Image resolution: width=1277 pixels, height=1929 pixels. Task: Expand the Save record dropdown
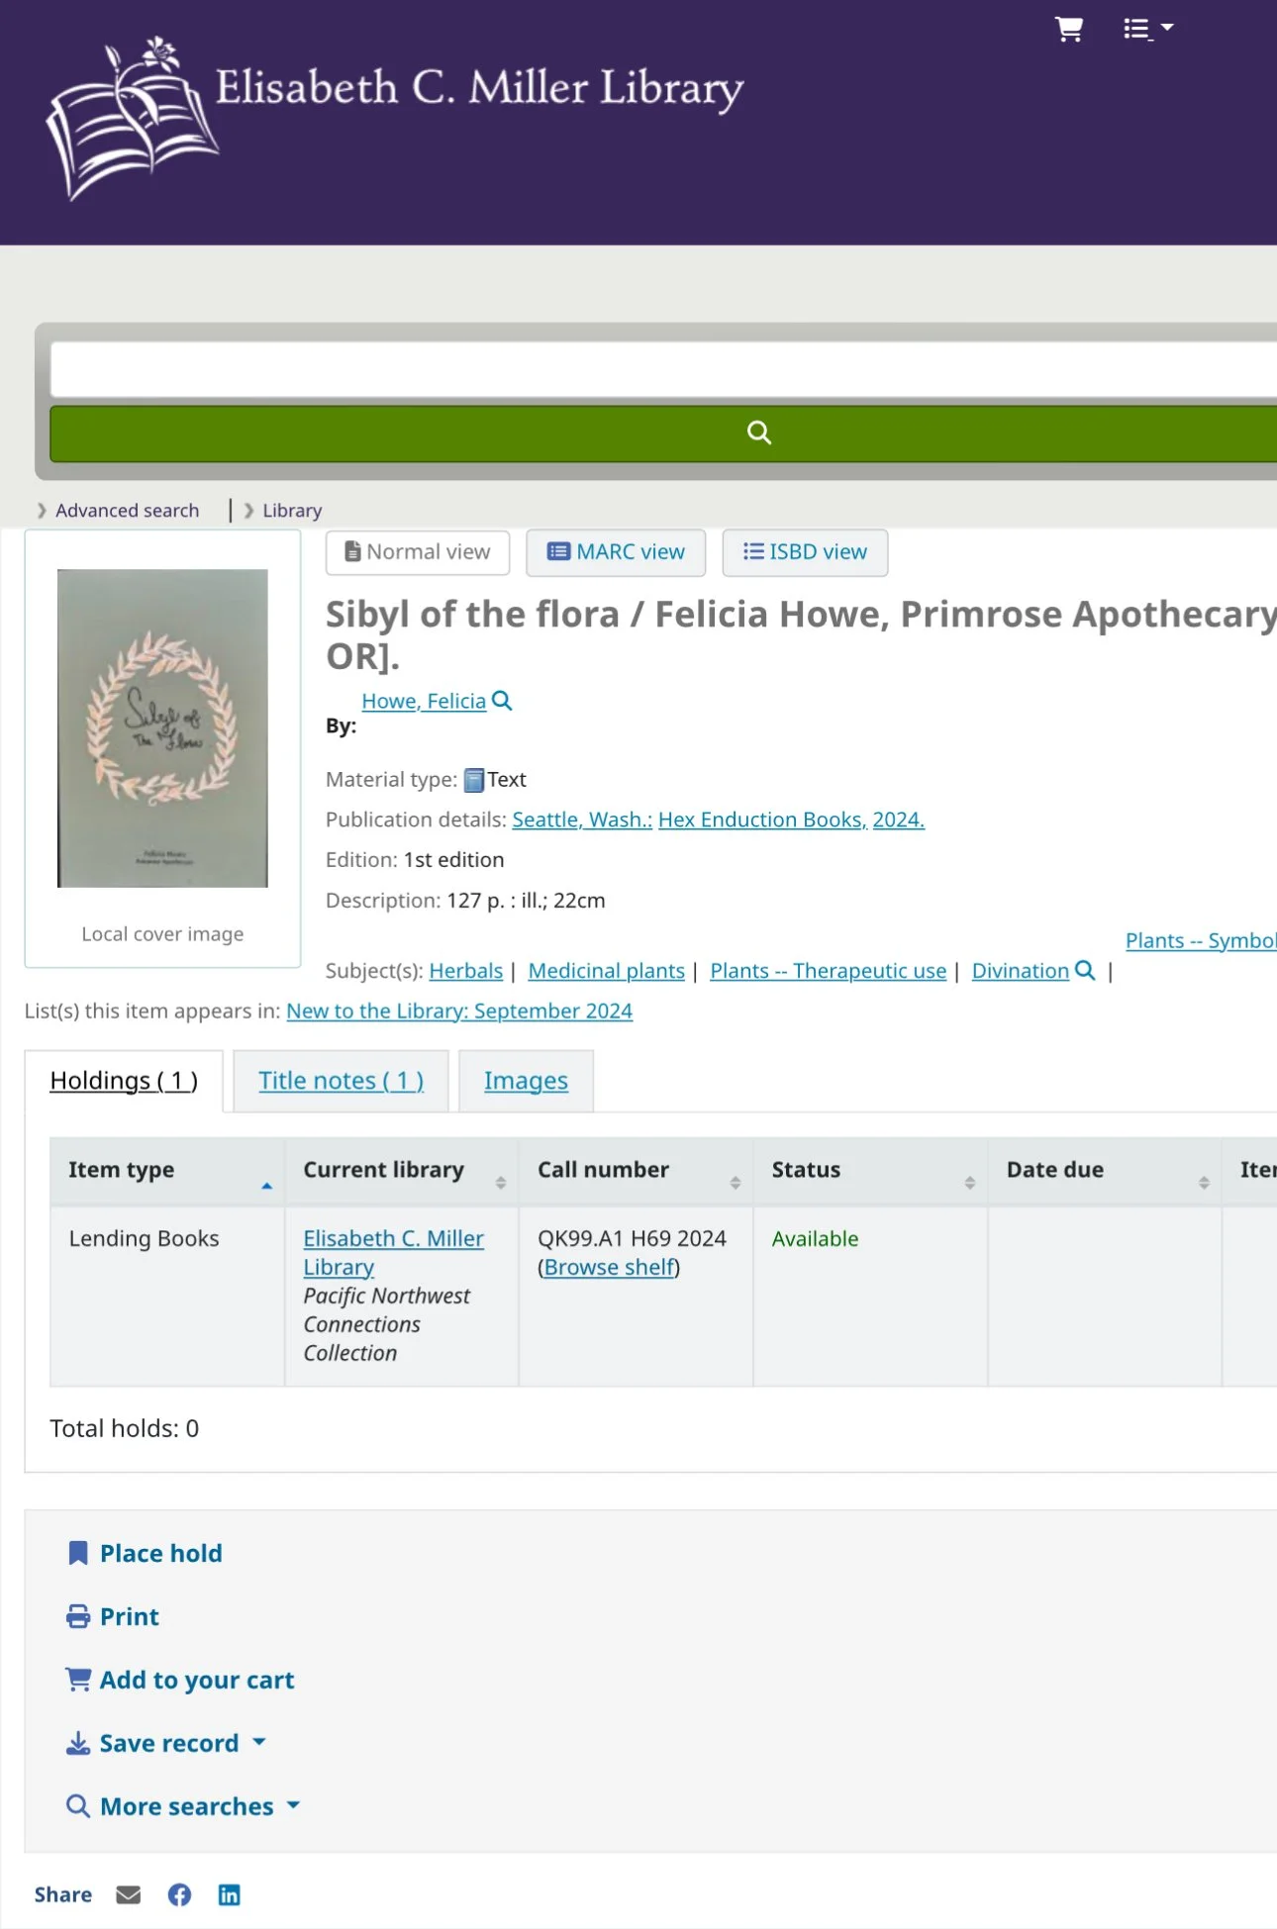click(166, 1743)
